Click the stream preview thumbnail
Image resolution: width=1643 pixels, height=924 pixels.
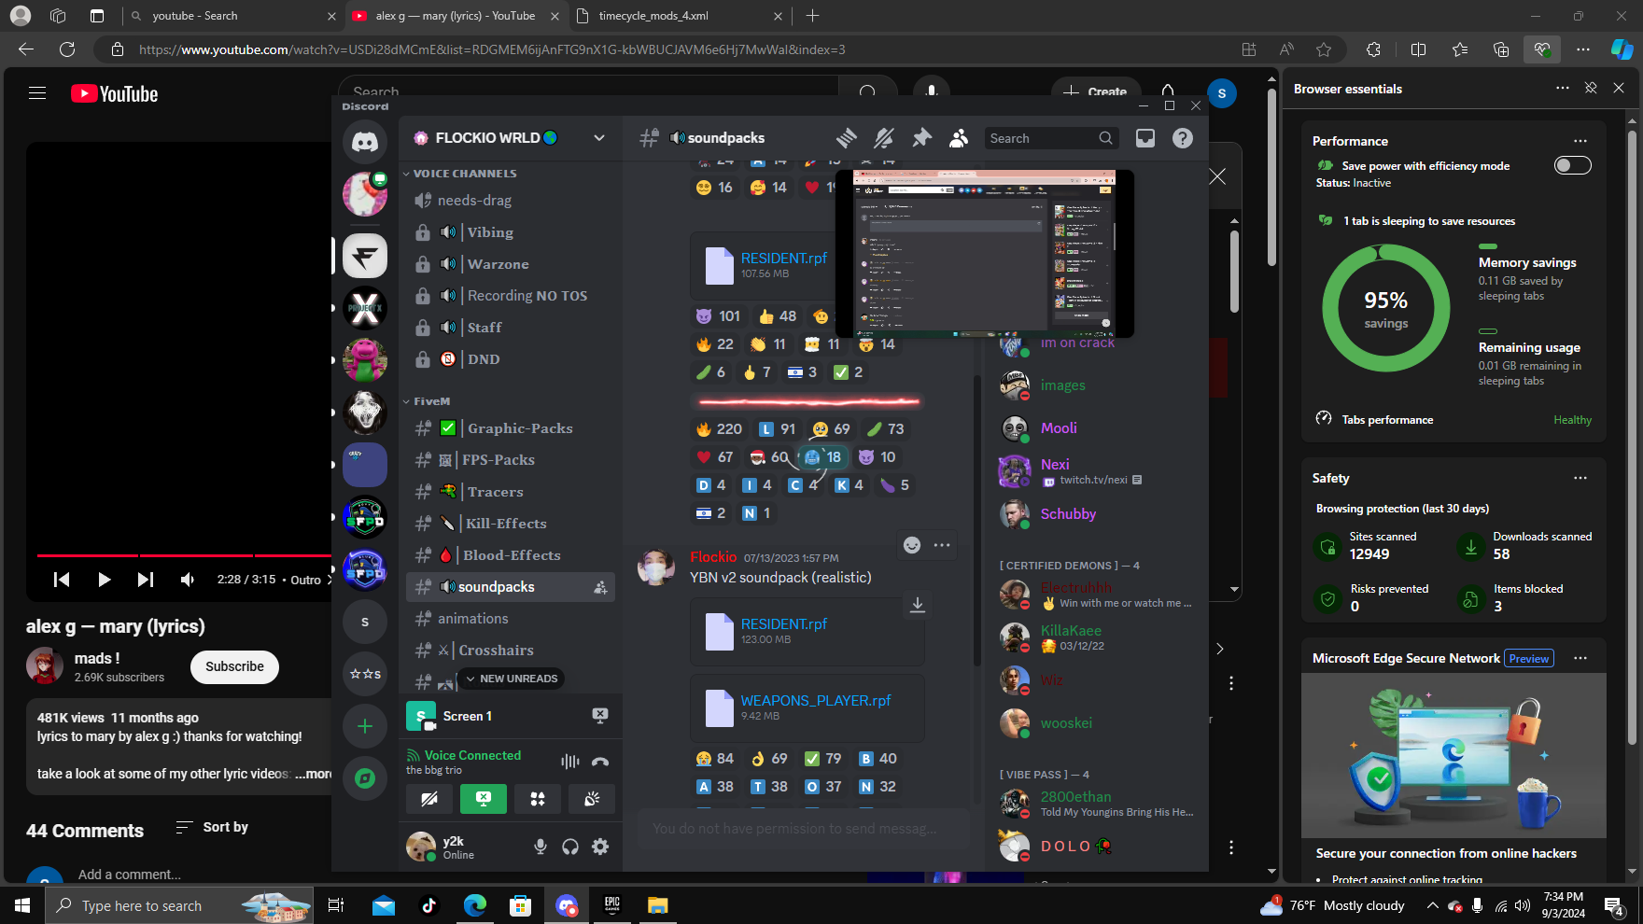click(x=985, y=253)
